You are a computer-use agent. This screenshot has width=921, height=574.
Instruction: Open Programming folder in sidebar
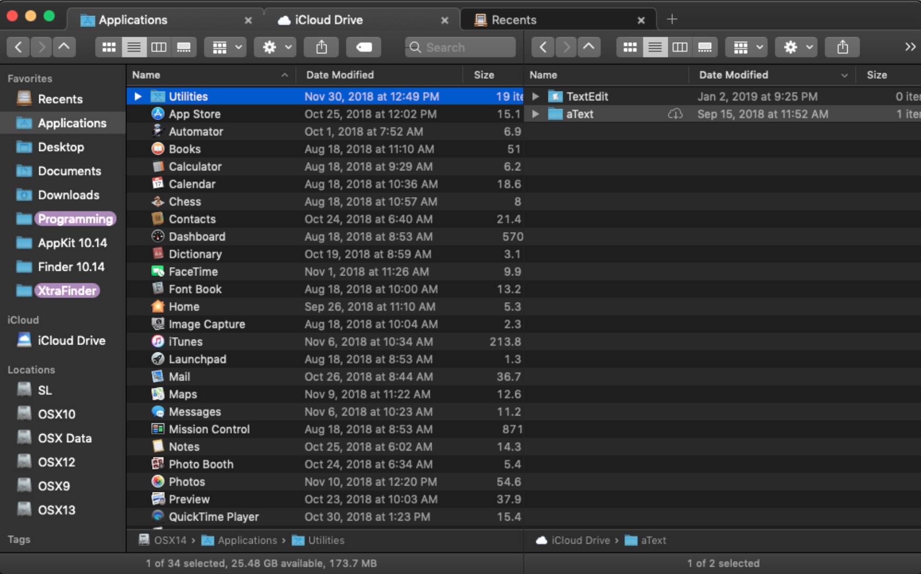coord(75,219)
